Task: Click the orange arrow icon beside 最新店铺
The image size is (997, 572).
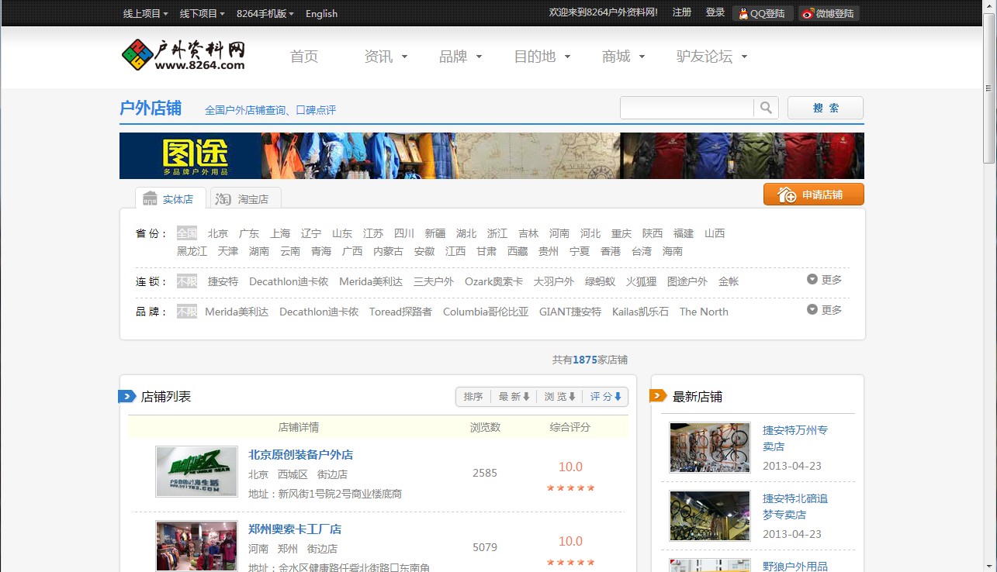Action: [659, 395]
